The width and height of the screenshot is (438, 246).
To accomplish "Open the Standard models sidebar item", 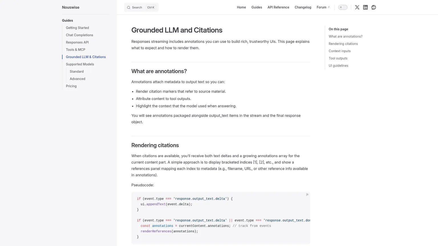I will [77, 71].
